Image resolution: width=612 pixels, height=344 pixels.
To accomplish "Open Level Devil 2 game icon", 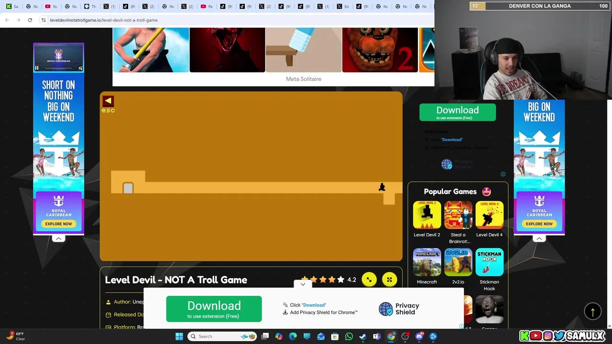I will 427,215.
